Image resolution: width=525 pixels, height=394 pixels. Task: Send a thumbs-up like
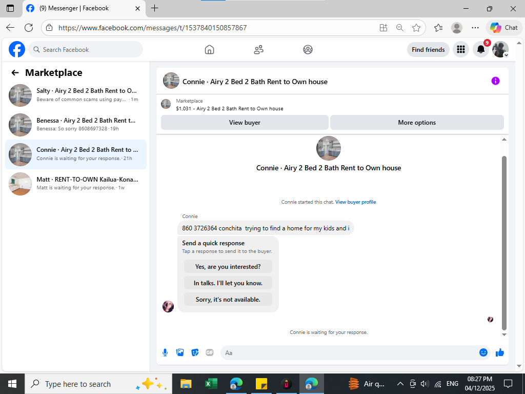coord(499,352)
